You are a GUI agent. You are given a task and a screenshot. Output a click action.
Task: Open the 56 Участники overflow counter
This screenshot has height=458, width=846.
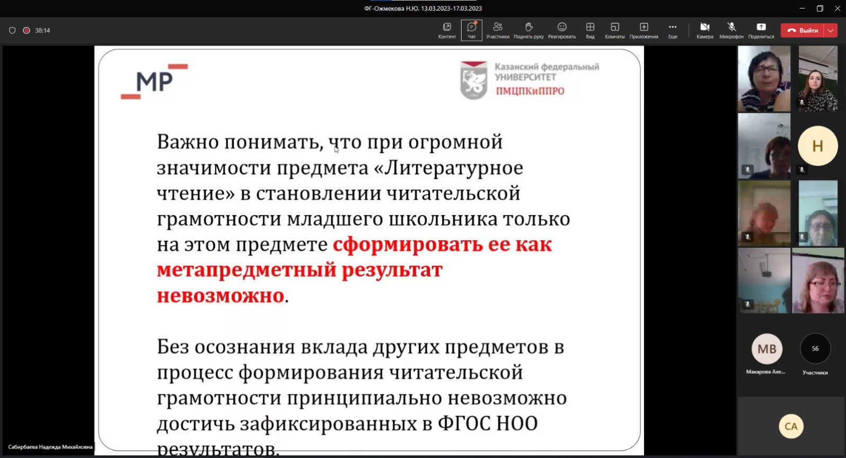[815, 349]
